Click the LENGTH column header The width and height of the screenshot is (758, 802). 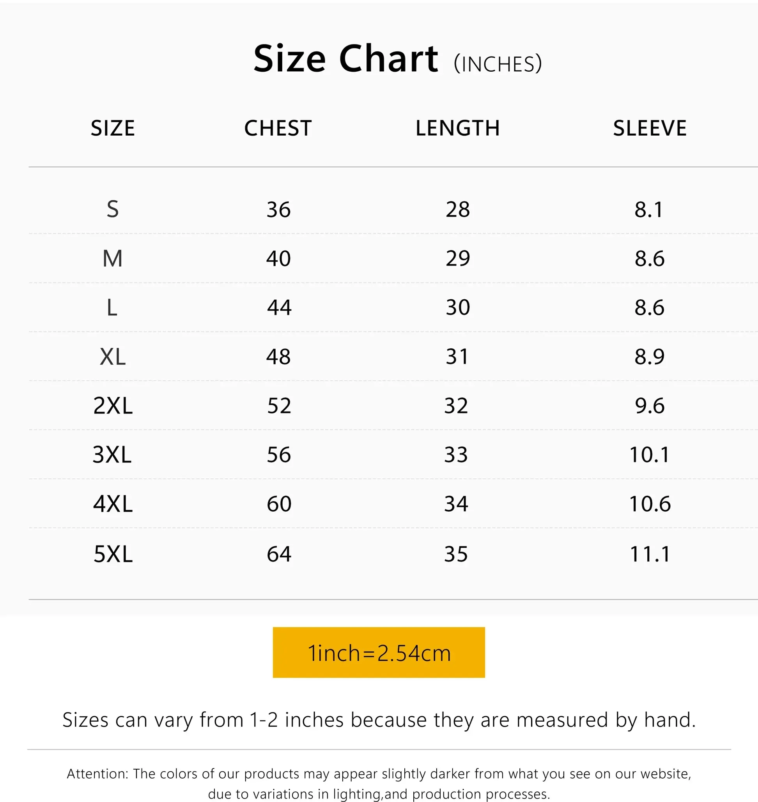[457, 129]
